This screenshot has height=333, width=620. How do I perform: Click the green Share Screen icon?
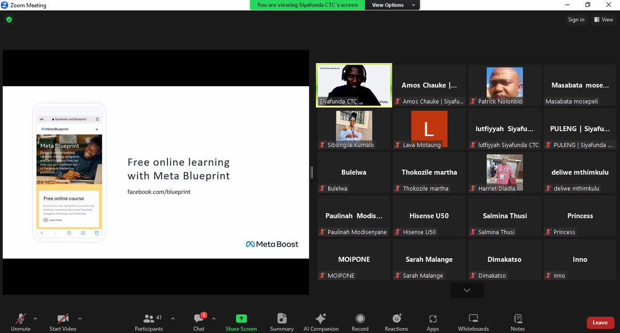pyautogui.click(x=241, y=319)
